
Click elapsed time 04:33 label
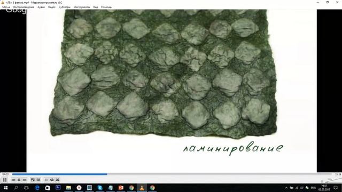(5, 174)
